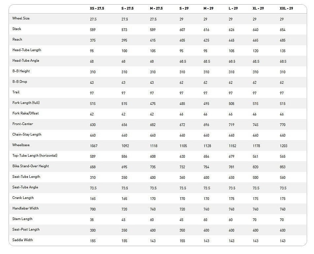Screen dimensions: 314x254
Task: Click the Saddle Width row label
Action: [22, 240]
